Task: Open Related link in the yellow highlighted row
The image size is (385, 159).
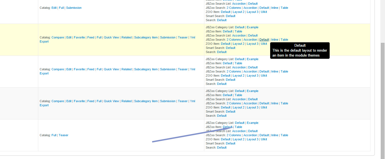Action: click(126, 37)
